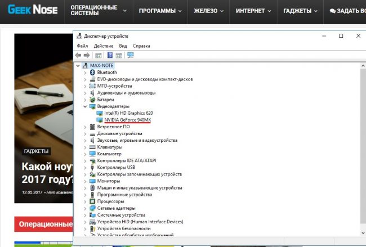
Task: Open the Программы website menu
Action: pos(160,11)
